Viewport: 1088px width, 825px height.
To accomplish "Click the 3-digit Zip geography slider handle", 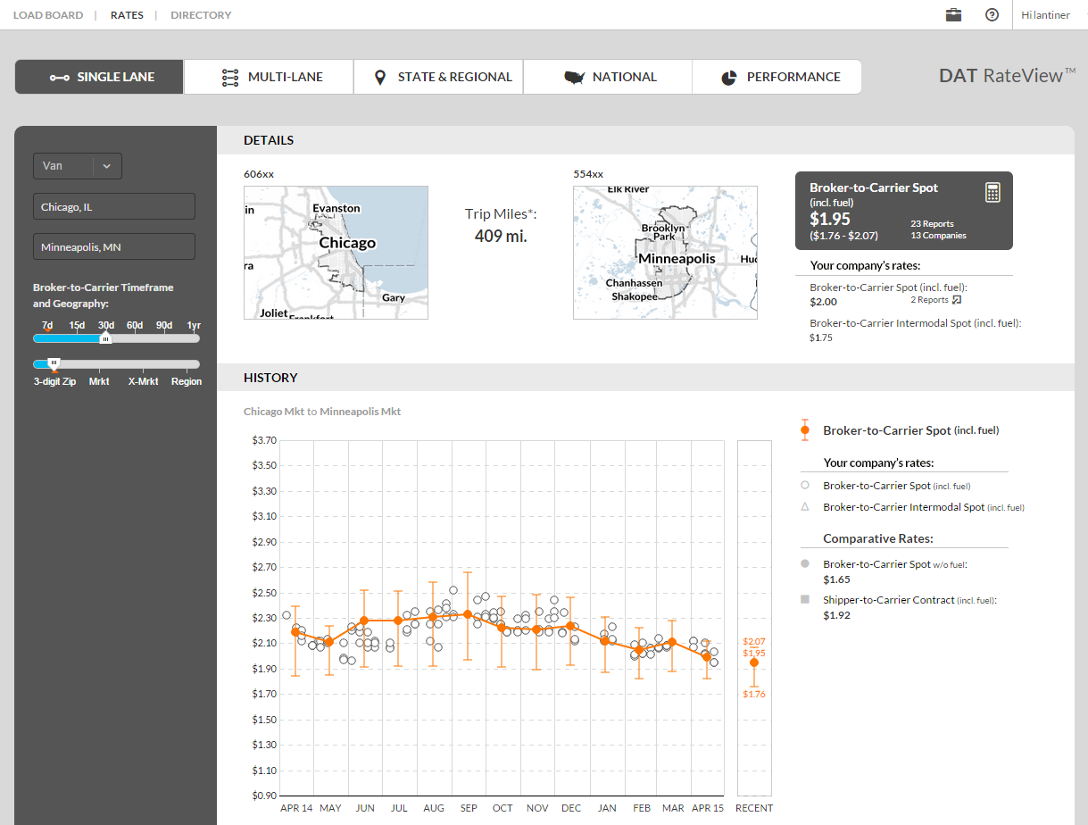I will point(54,363).
